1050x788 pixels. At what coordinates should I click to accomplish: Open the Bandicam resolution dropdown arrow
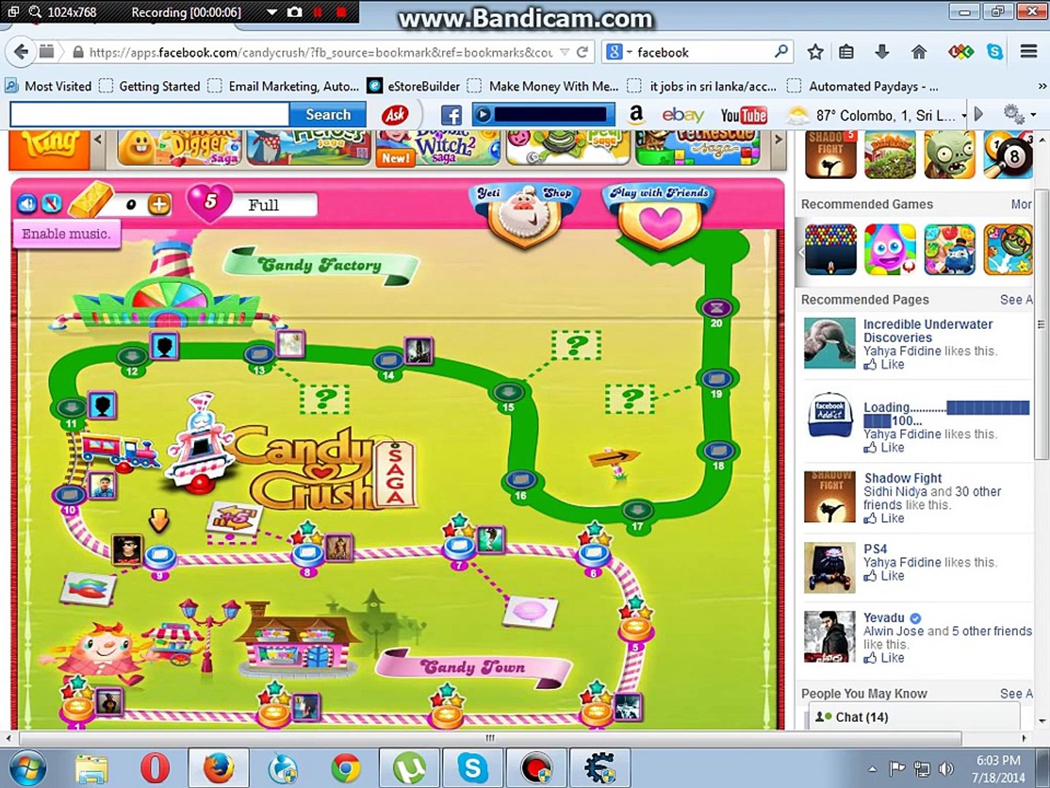(271, 12)
